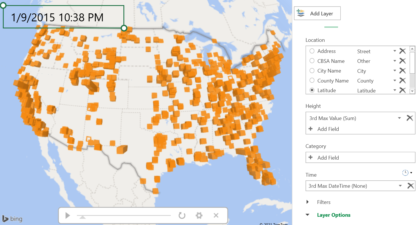Remove the City Name location field
The height and width of the screenshot is (225, 419).
tap(402, 71)
